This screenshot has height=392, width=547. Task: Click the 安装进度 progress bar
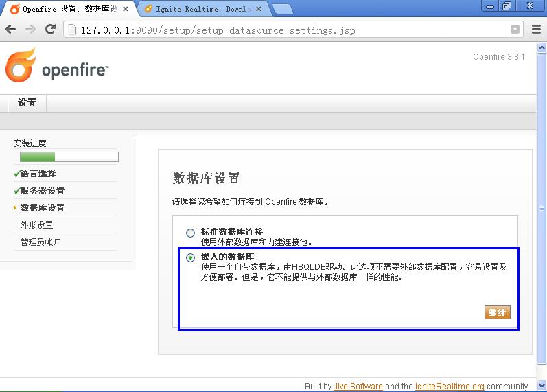point(69,157)
